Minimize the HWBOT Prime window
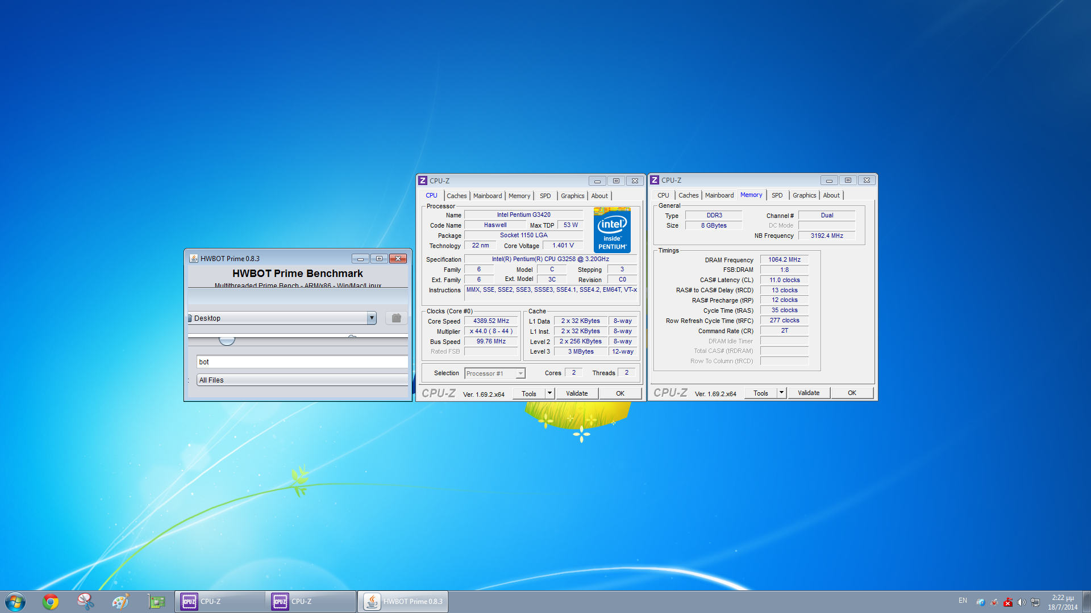Screen dimensions: 1091x613 [x=360, y=258]
